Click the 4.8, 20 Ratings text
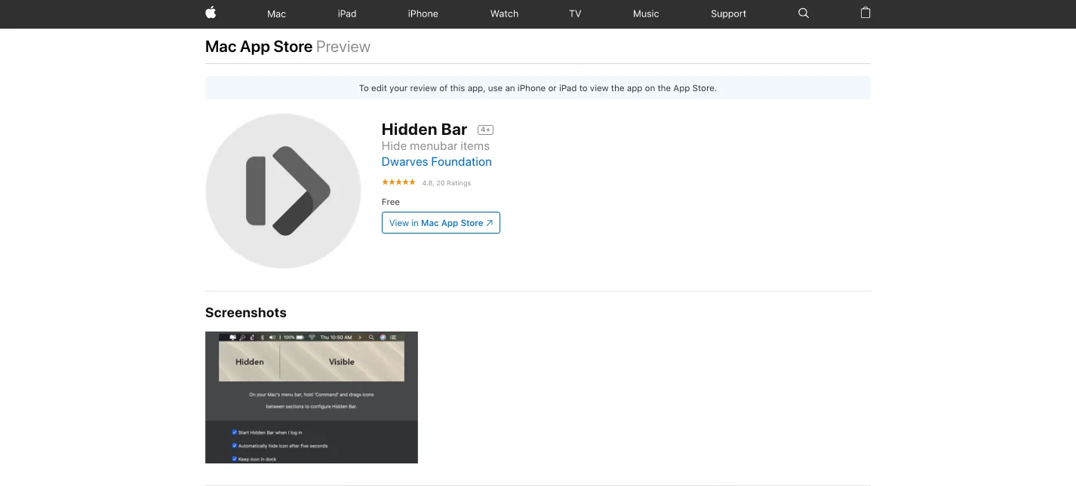The width and height of the screenshot is (1076, 486). tap(447, 183)
